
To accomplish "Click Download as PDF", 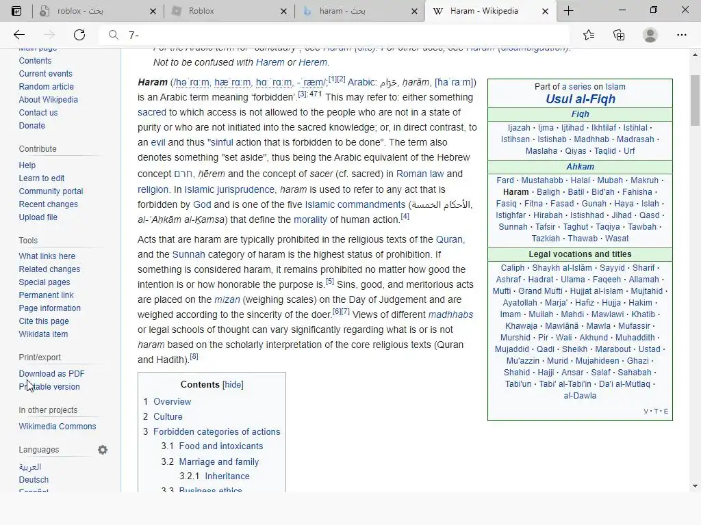I will click(51, 374).
